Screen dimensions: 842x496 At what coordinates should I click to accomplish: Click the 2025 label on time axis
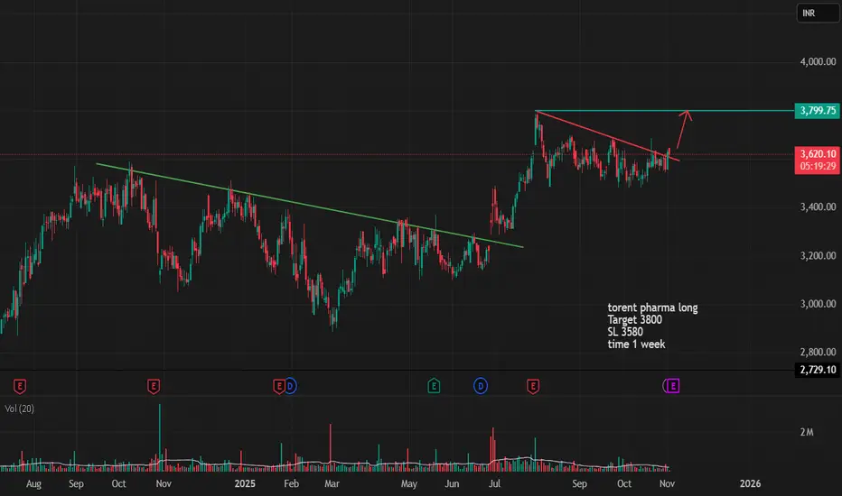coord(245,483)
